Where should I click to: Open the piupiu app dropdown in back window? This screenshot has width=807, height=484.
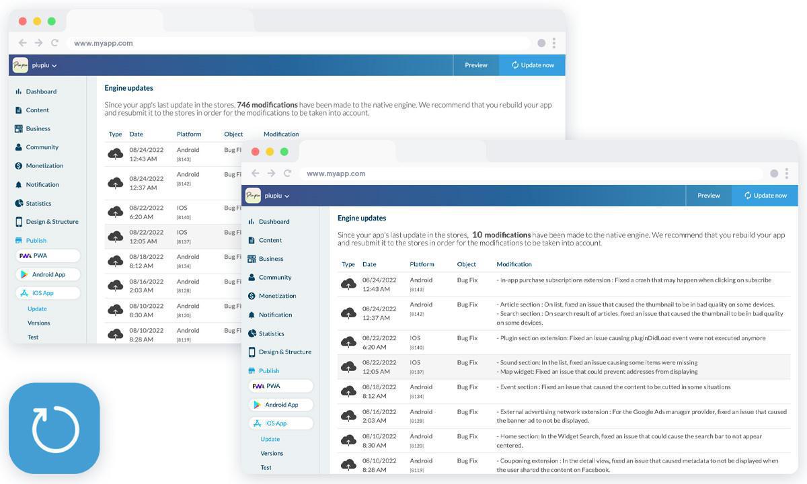tap(44, 66)
